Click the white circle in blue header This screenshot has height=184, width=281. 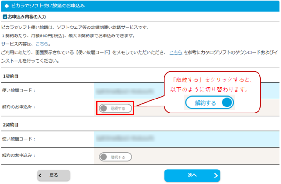click(x=7, y=6)
